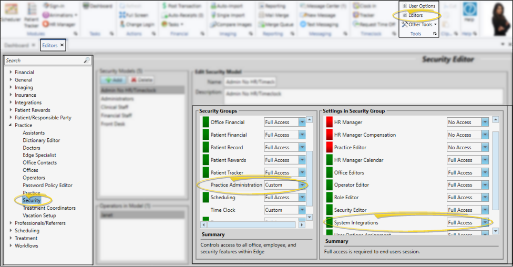Click the Editors button in the Tools ribbon

point(415,15)
